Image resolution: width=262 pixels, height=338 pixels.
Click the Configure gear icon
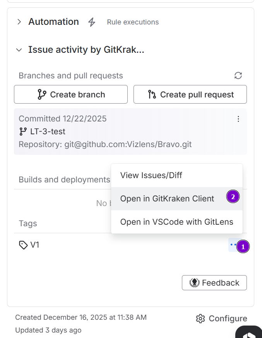(x=200, y=318)
